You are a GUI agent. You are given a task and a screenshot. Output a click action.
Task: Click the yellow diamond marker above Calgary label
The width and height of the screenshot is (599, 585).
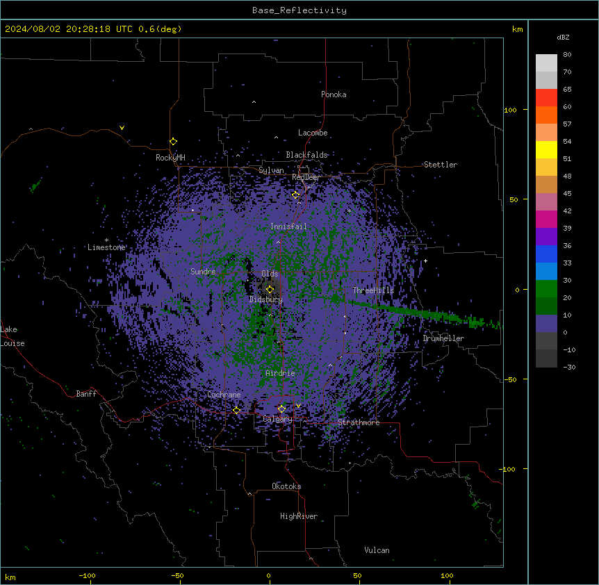(281, 409)
